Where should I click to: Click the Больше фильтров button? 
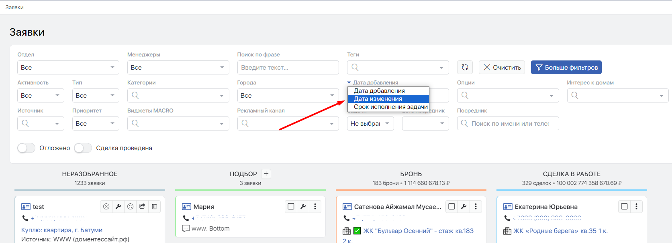point(566,67)
